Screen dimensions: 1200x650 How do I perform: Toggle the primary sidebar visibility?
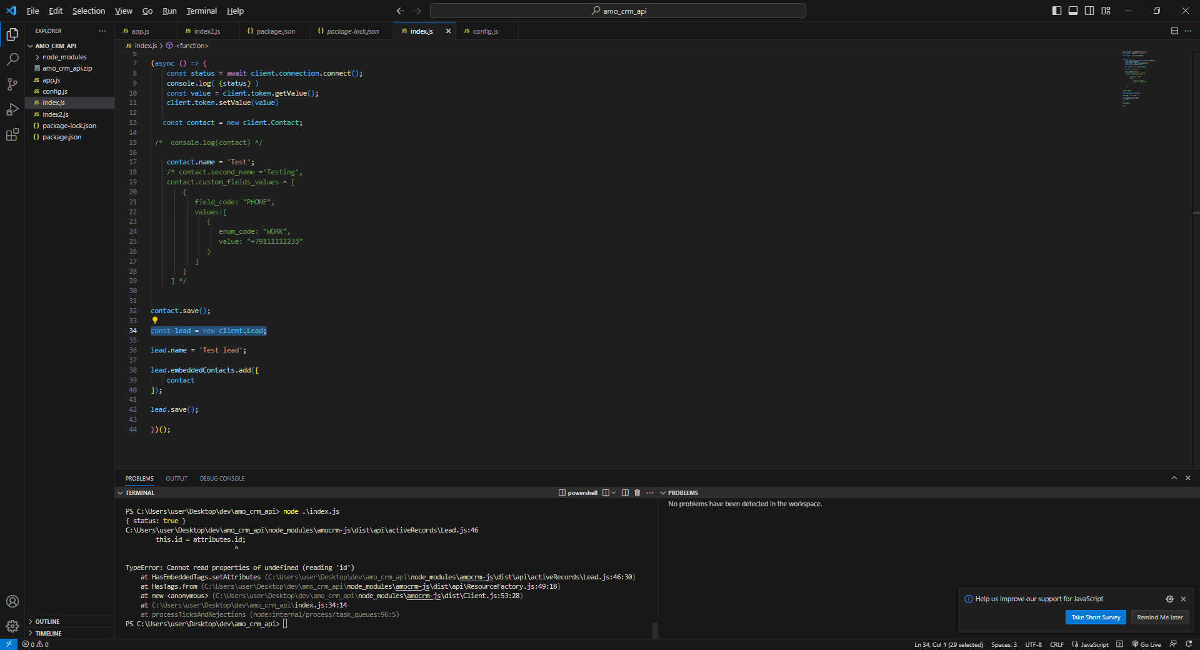pos(1056,11)
